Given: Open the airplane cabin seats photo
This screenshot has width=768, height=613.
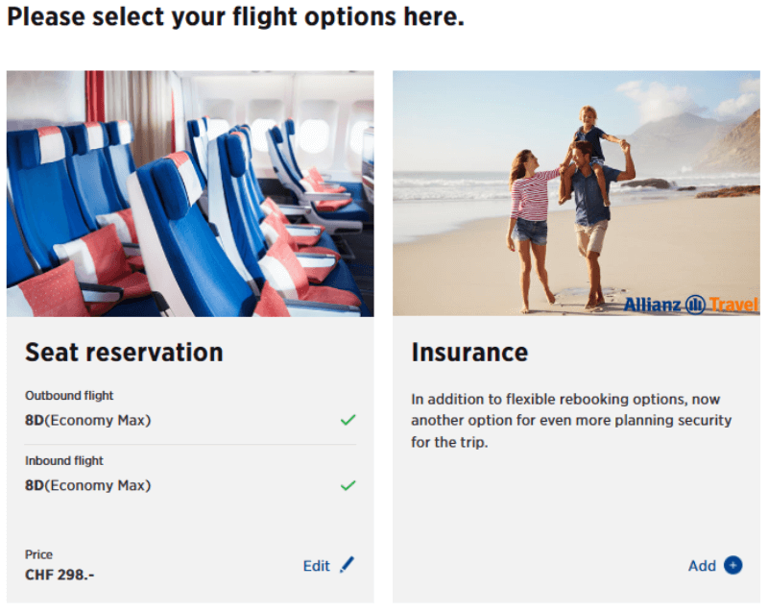Looking at the screenshot, I should [190, 194].
